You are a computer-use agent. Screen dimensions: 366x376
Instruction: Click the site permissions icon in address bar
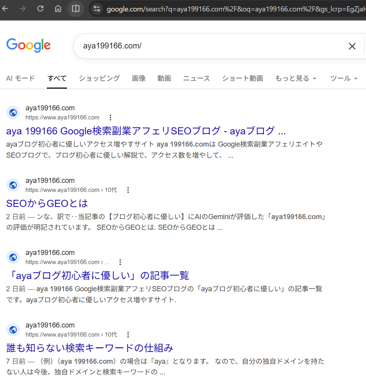(96, 9)
